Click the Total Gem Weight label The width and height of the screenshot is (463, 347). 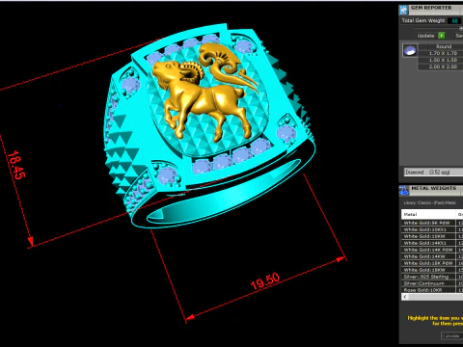pyautogui.click(x=423, y=20)
